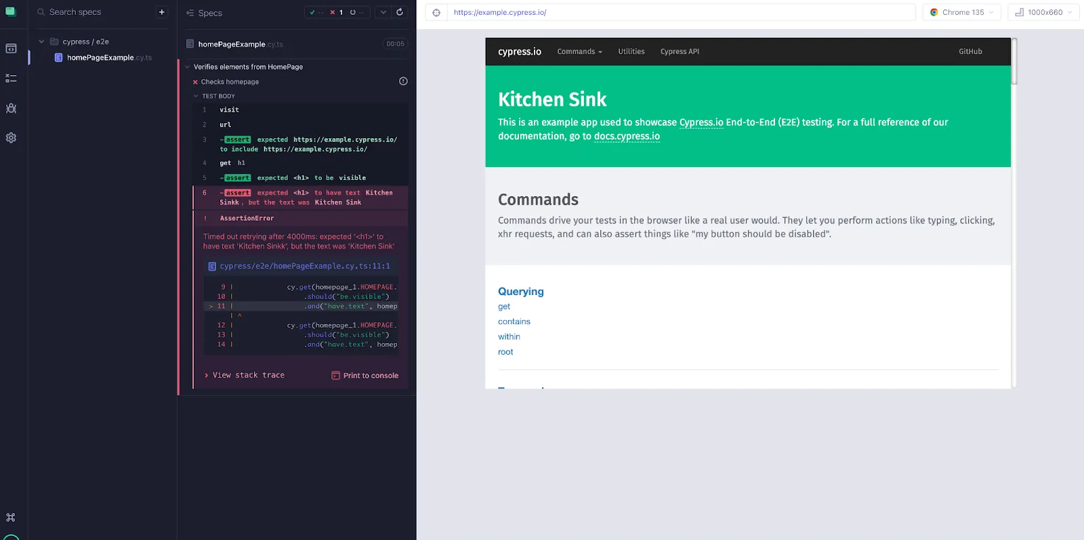
Task: Select the 'get h1' command row
Action: point(301,163)
